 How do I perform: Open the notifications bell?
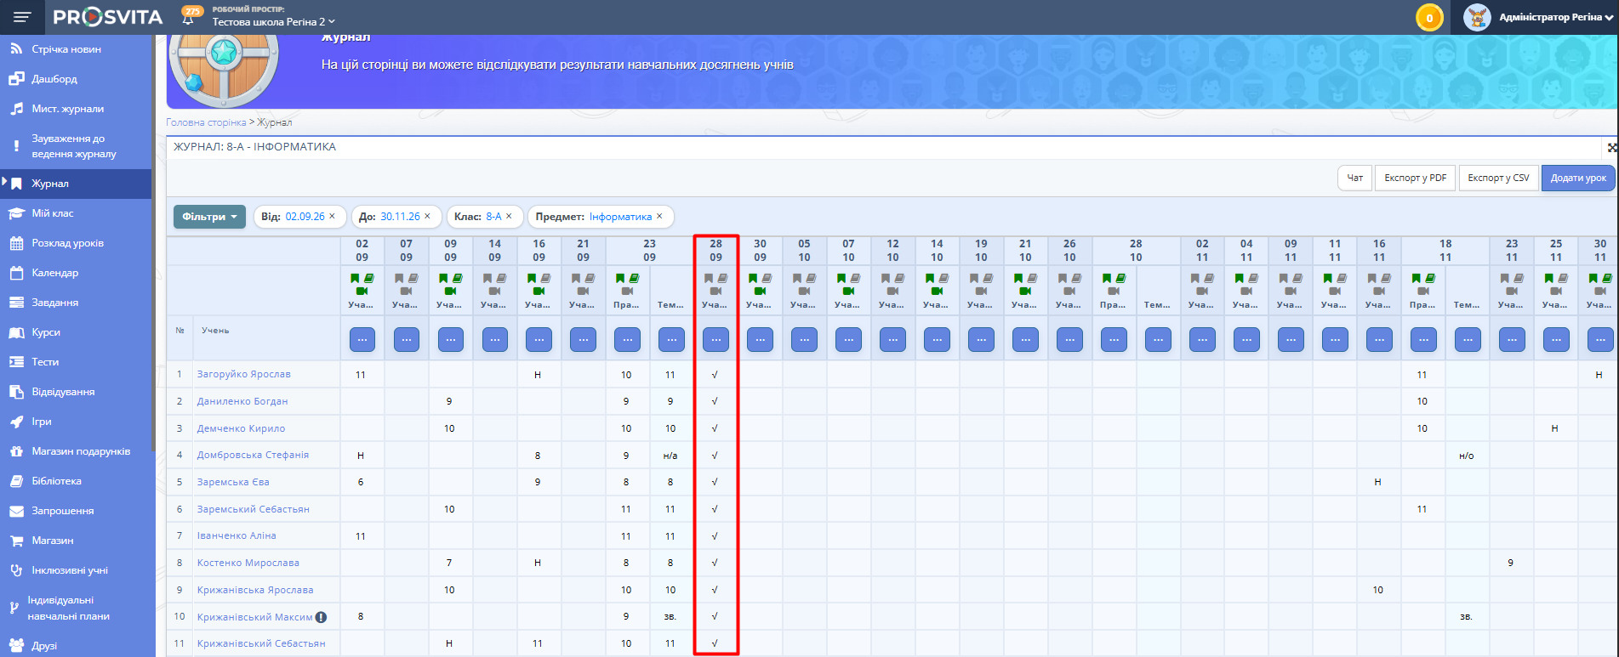pyautogui.click(x=188, y=20)
